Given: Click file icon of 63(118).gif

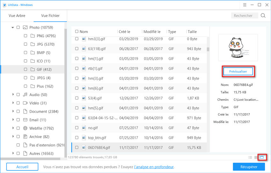Looking at the screenshot, I should [x=84, y=49].
